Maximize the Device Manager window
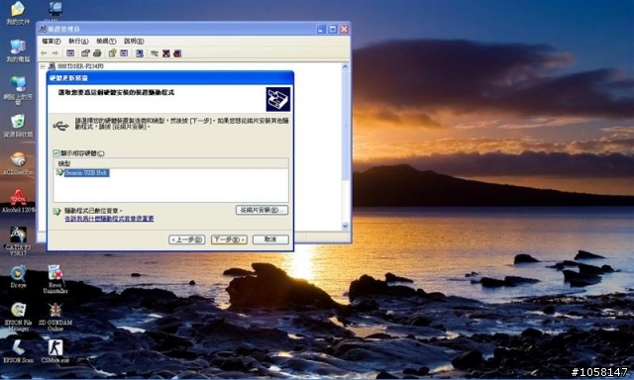Image resolution: width=634 pixels, height=380 pixels. tap(333, 29)
